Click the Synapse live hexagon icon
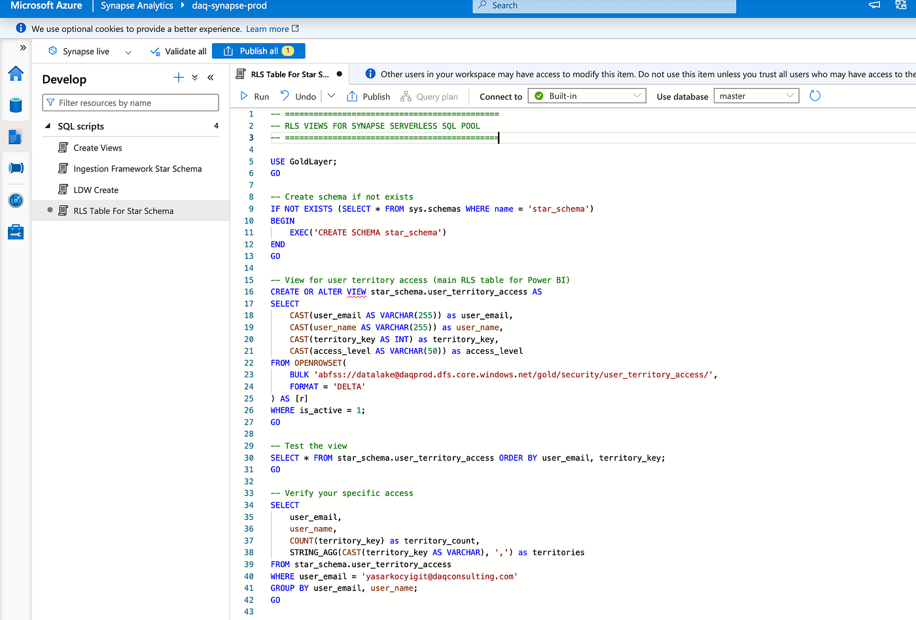This screenshot has height=620, width=916. (x=53, y=51)
